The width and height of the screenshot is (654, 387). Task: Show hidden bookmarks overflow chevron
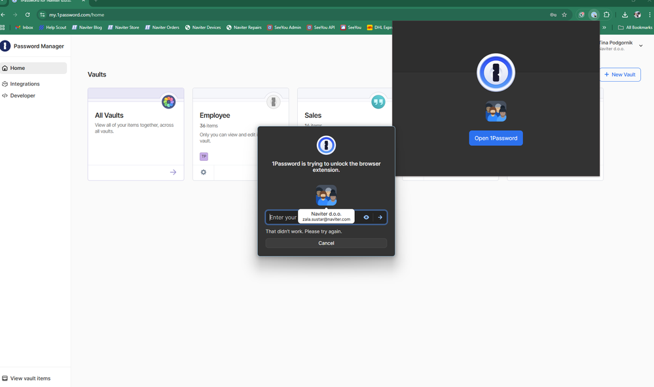(x=604, y=27)
